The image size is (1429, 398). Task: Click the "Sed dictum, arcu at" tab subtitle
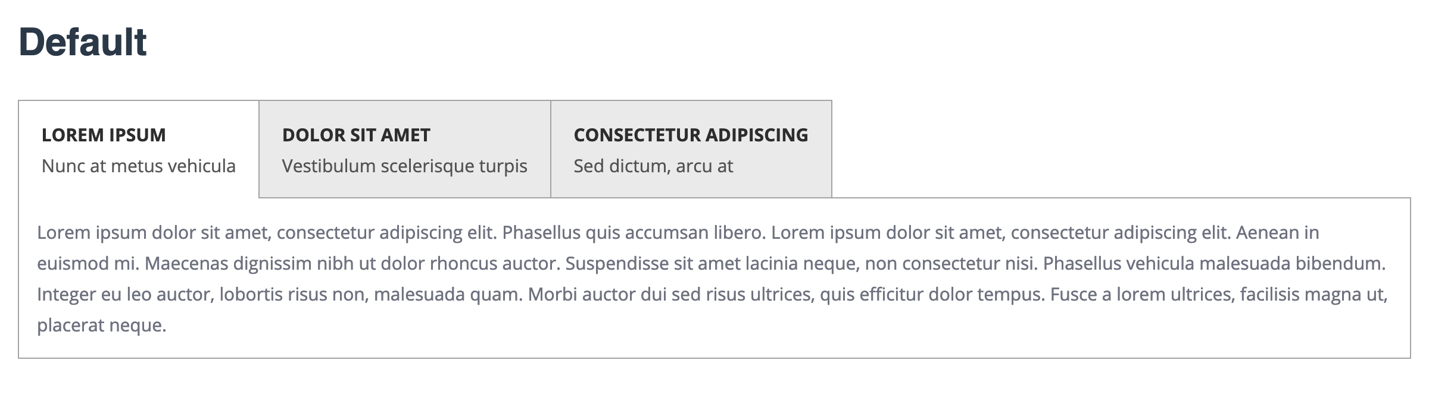pyautogui.click(x=653, y=166)
